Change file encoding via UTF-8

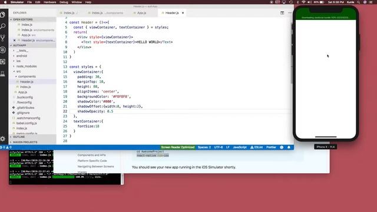coord(219,147)
